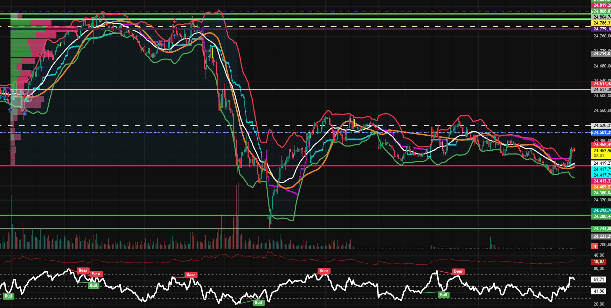The width and height of the screenshot is (611, 308).
Task: Click the 24.600,00 axis price
Action: (x=602, y=96)
